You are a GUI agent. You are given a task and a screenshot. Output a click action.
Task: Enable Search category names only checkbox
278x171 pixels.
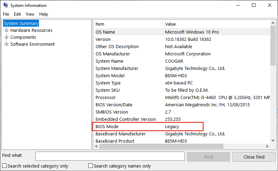[90, 166]
